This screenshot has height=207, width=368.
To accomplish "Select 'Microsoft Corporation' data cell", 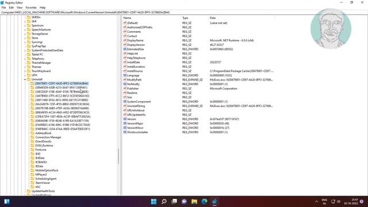I will (224, 89).
